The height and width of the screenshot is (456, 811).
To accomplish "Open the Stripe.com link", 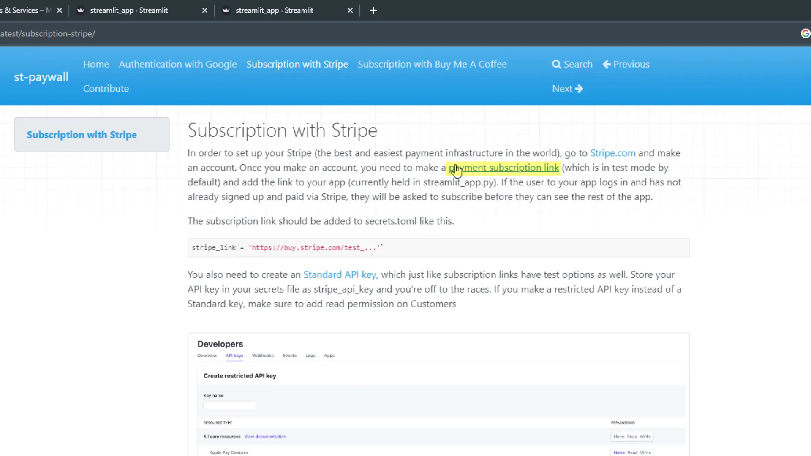I will click(612, 153).
